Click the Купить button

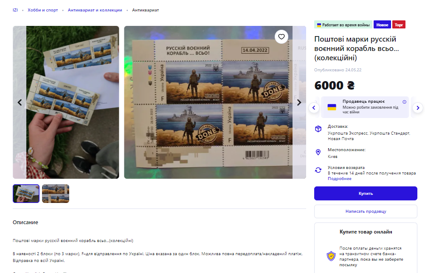tap(366, 193)
